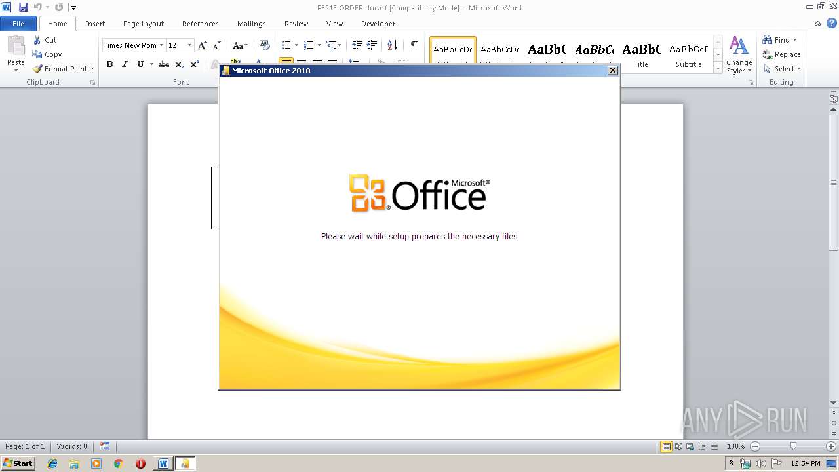Open the File tab
The width and height of the screenshot is (839, 472).
(18, 24)
